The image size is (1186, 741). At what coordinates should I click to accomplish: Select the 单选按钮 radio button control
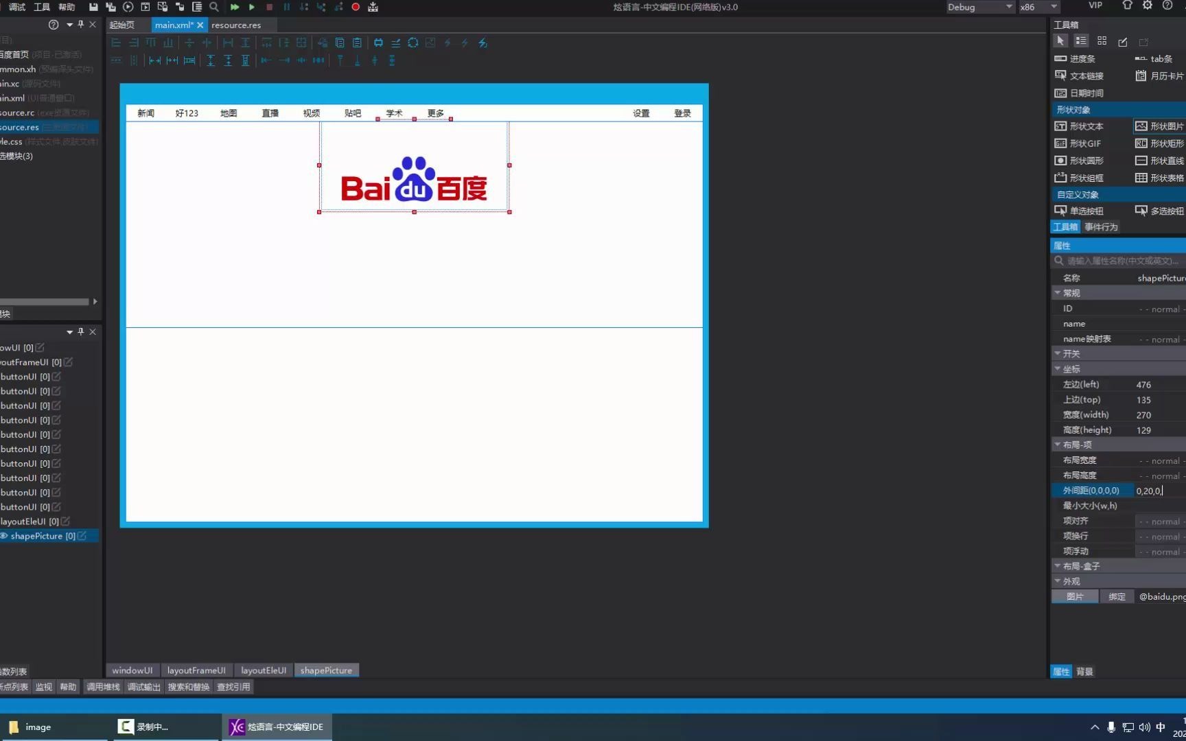point(1079,211)
